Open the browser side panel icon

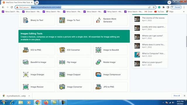tap(168, 7)
